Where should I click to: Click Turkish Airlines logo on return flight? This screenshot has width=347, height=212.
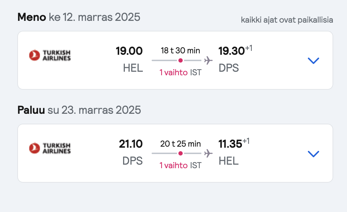[x=50, y=148]
